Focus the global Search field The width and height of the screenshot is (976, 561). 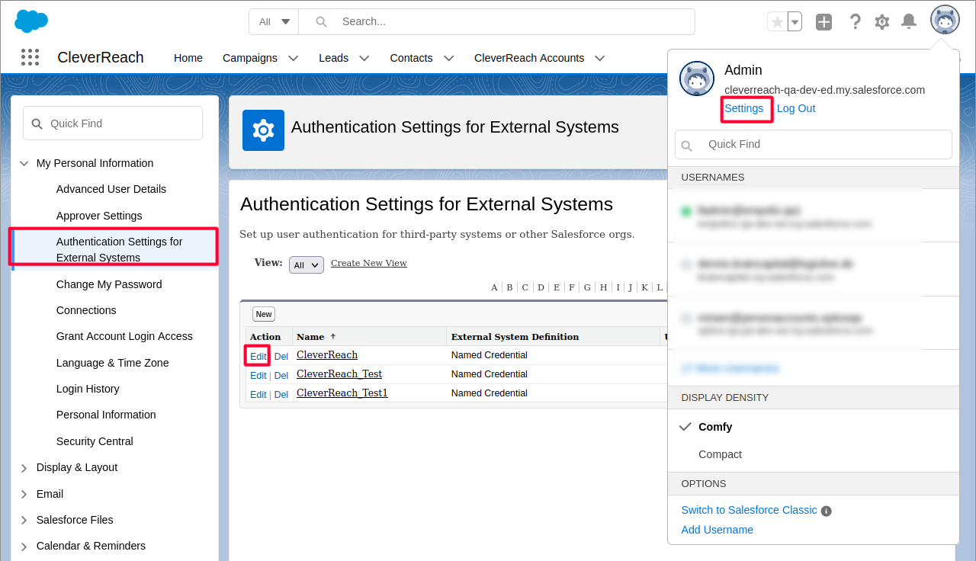[x=496, y=21]
